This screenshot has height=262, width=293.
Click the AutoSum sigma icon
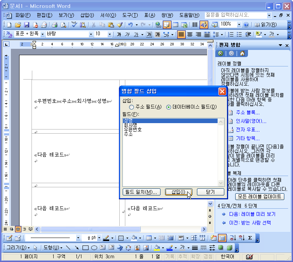tap(250, 238)
